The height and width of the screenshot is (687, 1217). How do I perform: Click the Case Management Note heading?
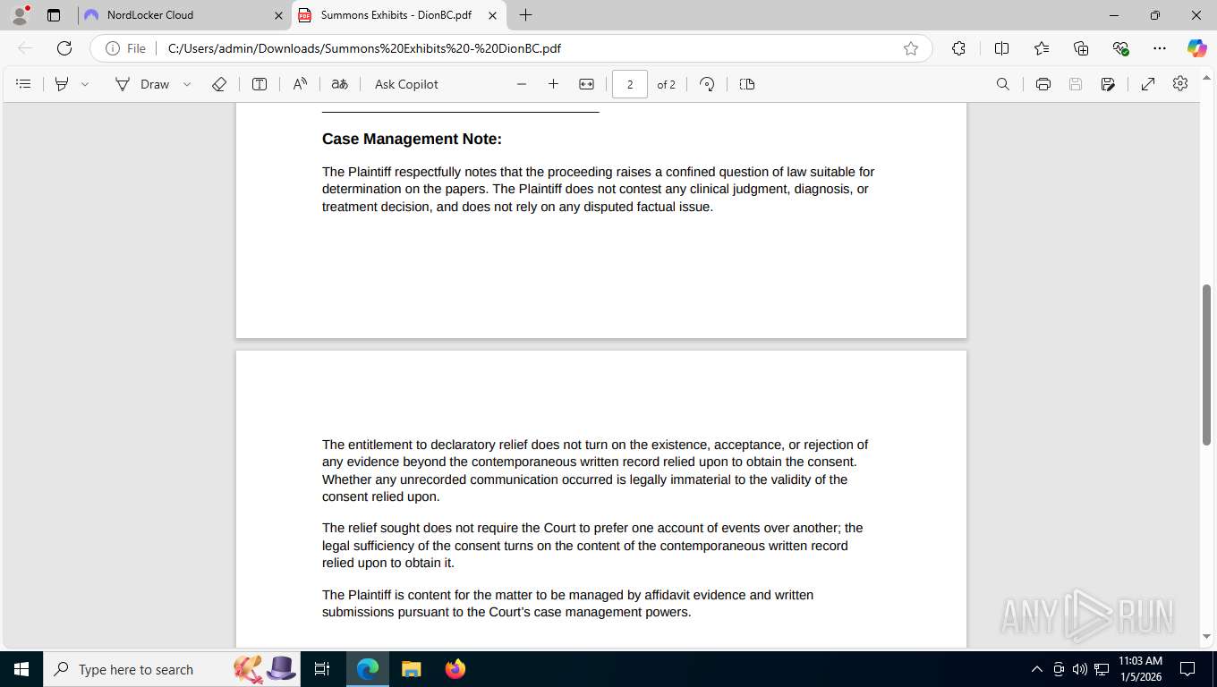(412, 139)
